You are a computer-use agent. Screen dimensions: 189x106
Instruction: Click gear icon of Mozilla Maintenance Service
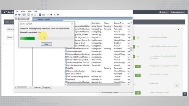[x=66, y=65]
